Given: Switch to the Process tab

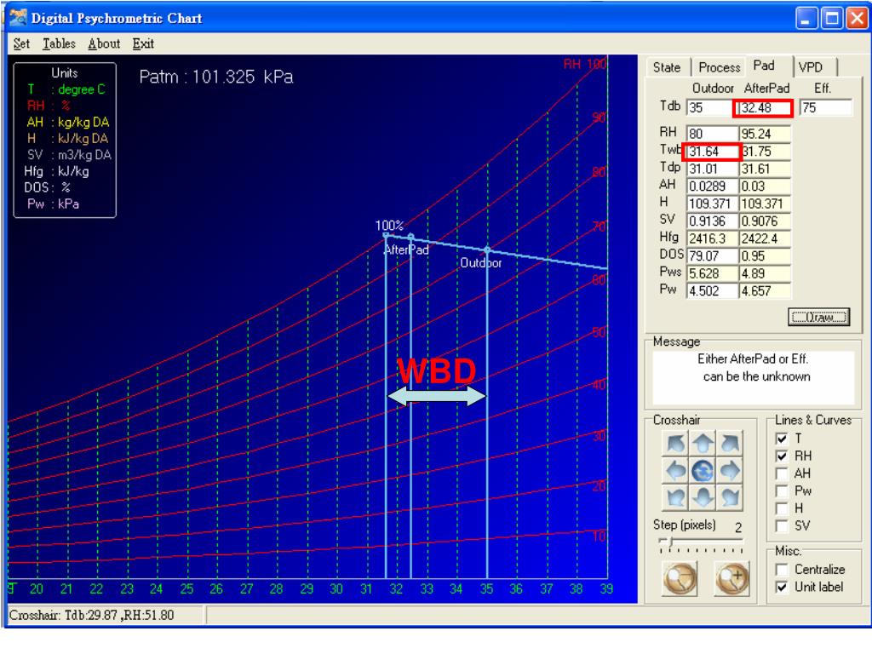Looking at the screenshot, I should pos(719,67).
